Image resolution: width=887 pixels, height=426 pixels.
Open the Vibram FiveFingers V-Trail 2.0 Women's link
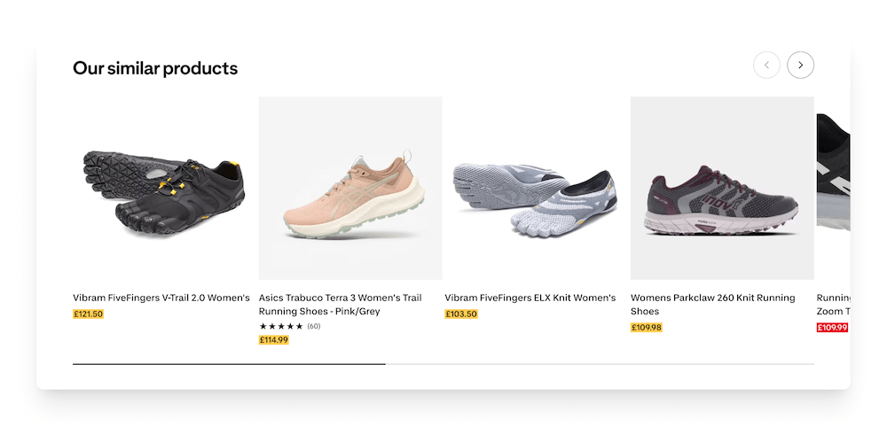[161, 298]
